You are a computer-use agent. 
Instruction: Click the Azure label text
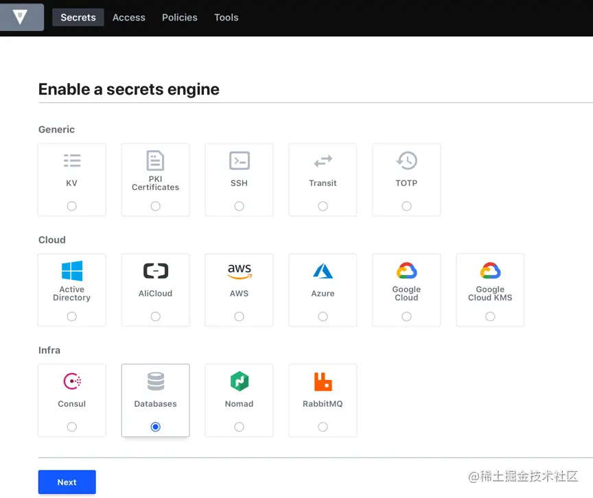[x=323, y=293]
